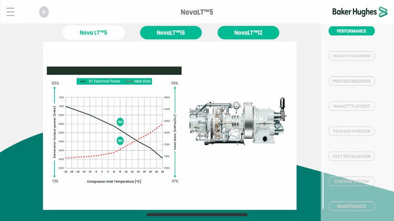Click the NovaLT™5 page title
Screen dimensions: 394x221
tap(197, 12)
